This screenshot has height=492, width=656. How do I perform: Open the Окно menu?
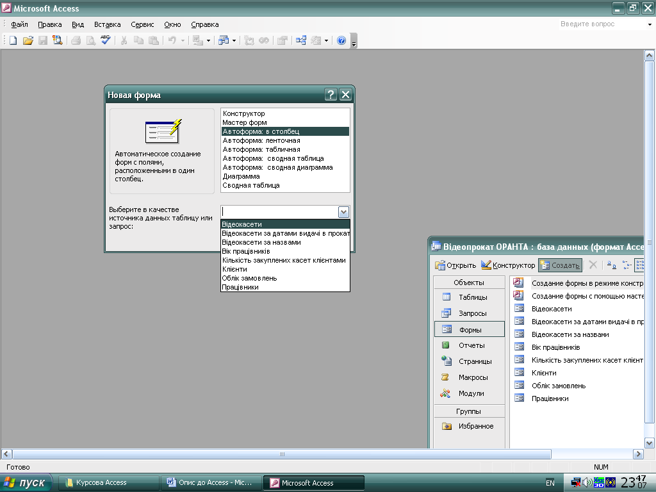[x=172, y=24]
